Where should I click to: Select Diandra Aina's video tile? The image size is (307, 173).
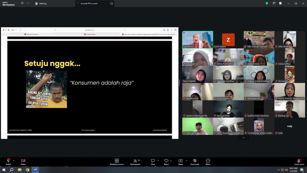click(198, 92)
